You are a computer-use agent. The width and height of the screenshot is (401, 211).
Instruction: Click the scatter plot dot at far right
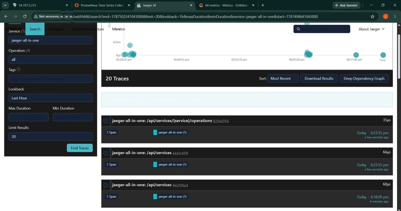[x=383, y=55]
